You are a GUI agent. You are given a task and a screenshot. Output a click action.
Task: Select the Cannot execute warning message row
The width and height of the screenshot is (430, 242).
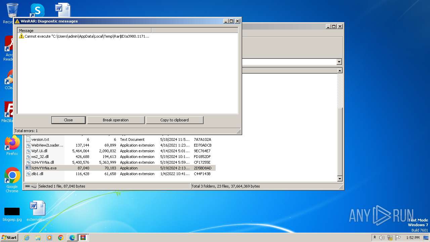click(84, 36)
